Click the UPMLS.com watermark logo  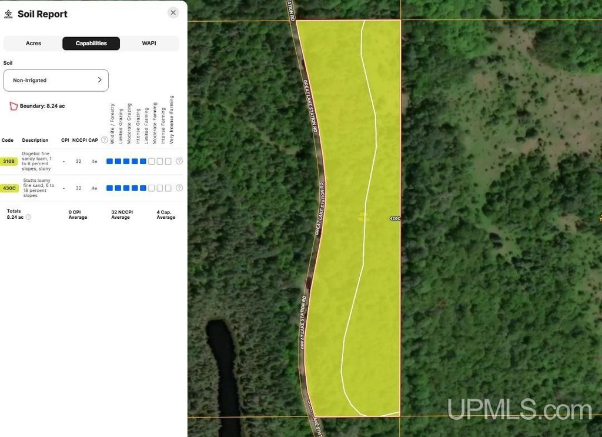(519, 409)
